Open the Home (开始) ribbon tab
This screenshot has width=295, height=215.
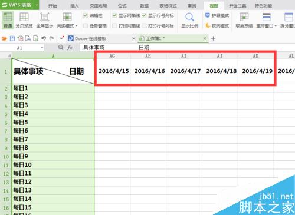point(53,6)
